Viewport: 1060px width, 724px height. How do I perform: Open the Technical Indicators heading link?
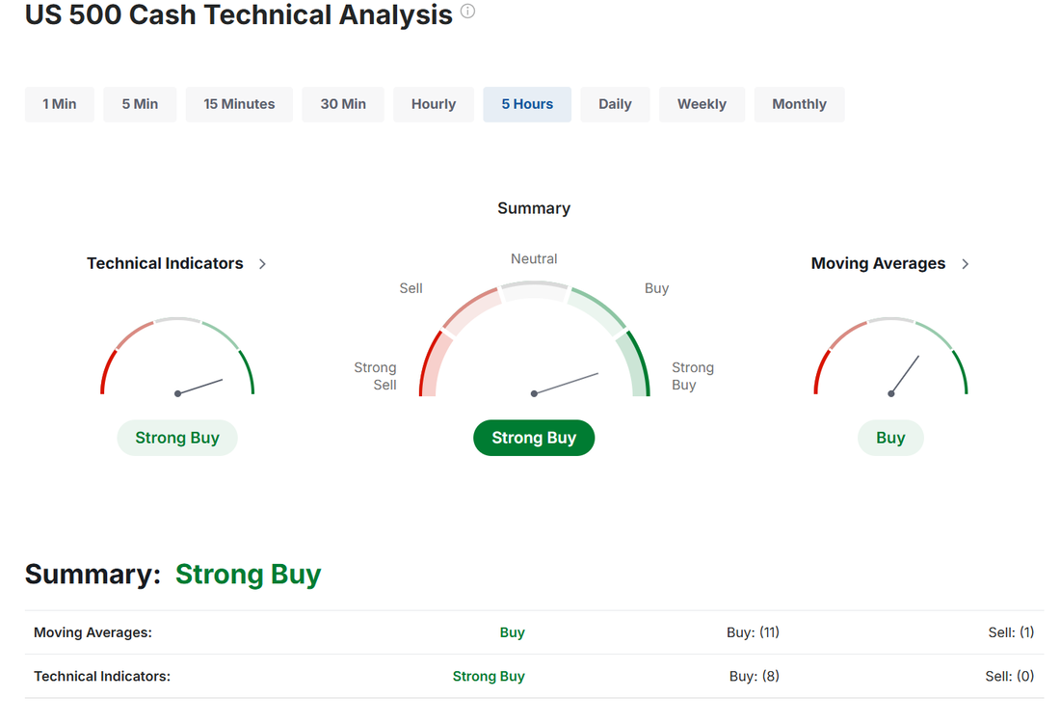pos(165,263)
